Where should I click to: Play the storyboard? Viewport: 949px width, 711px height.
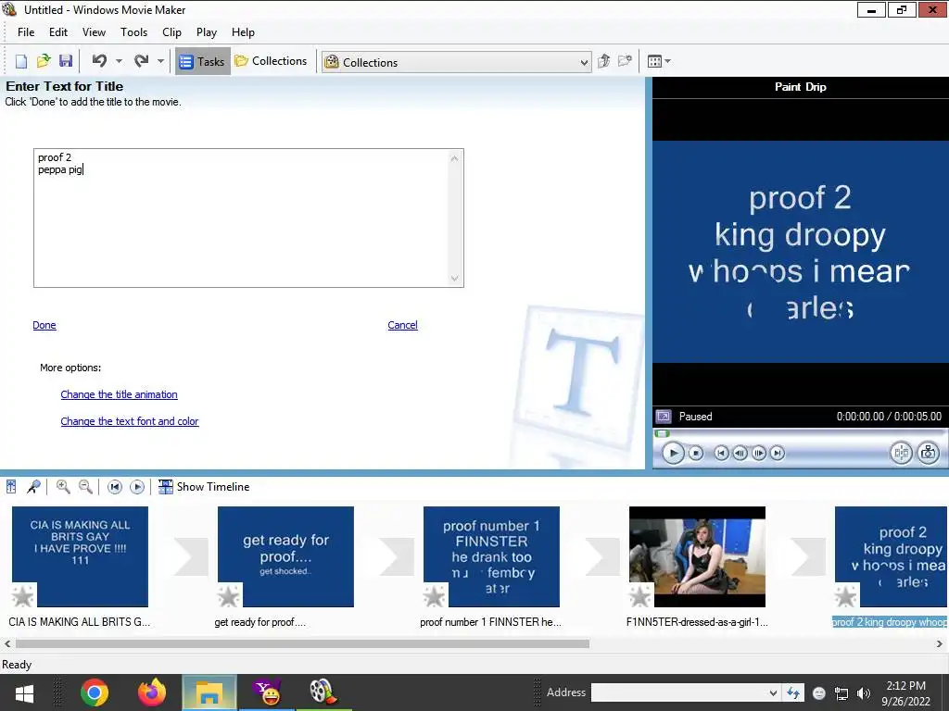137,487
